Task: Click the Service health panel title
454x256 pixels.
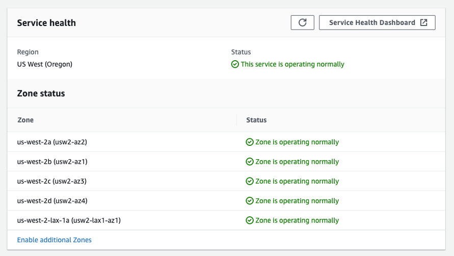Action: point(46,23)
